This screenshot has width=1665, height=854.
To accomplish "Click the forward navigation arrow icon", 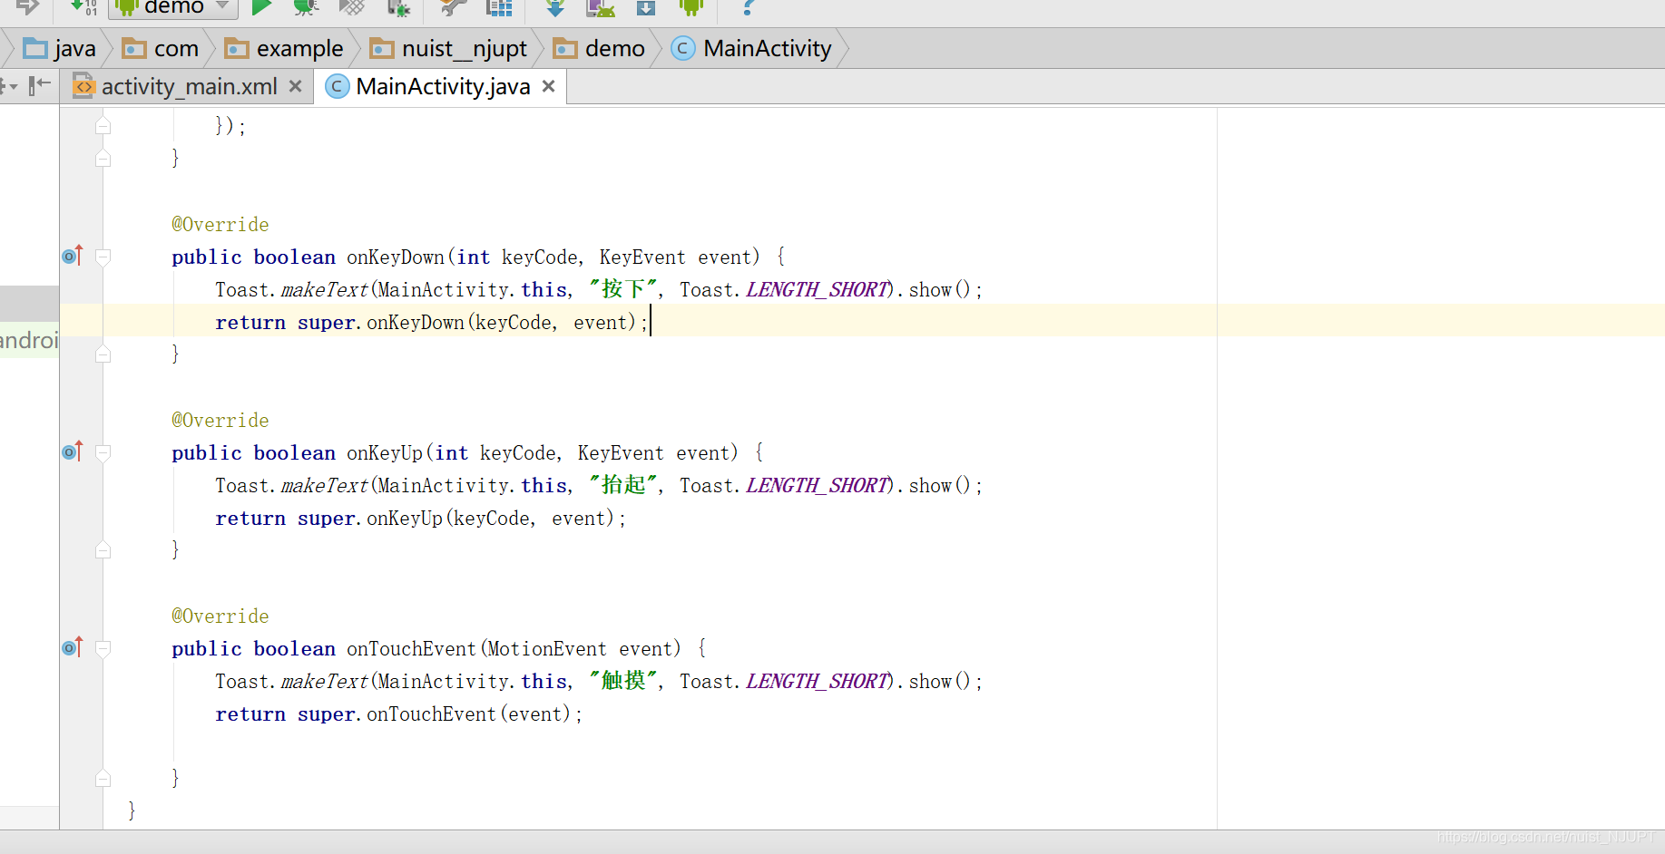I will 28,7.
